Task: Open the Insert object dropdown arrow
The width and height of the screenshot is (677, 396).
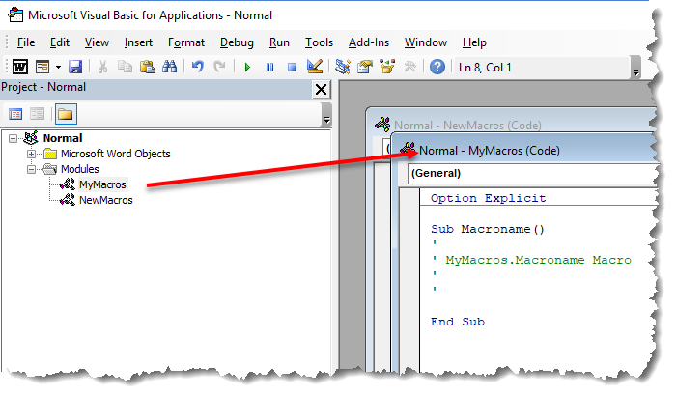Action: pyautogui.click(x=58, y=67)
